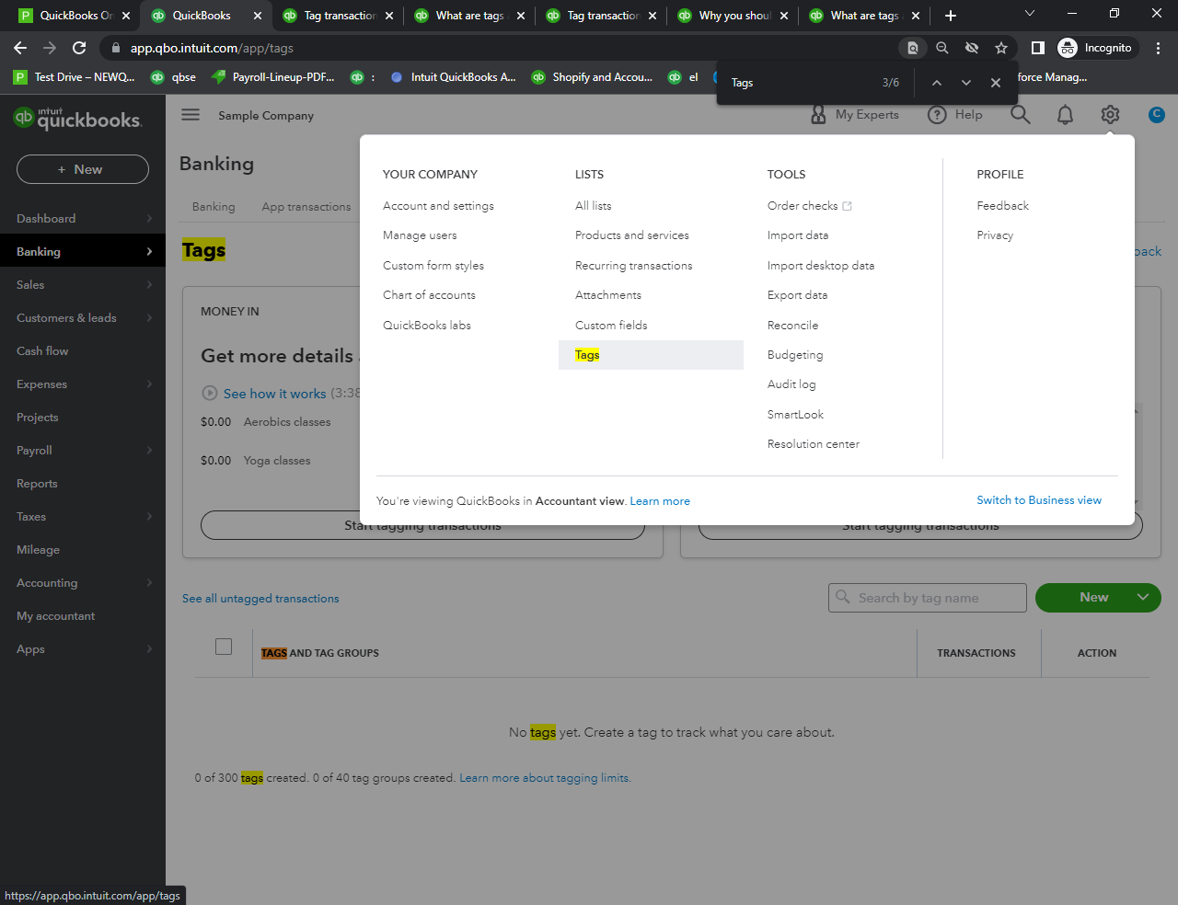Click the browser forward arrow
Image resolution: width=1178 pixels, height=905 pixels.
pyautogui.click(x=50, y=48)
